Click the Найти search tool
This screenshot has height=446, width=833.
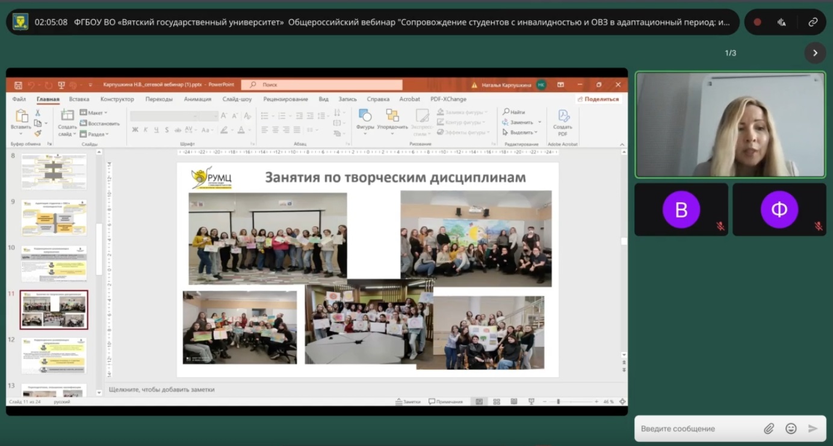(x=514, y=112)
